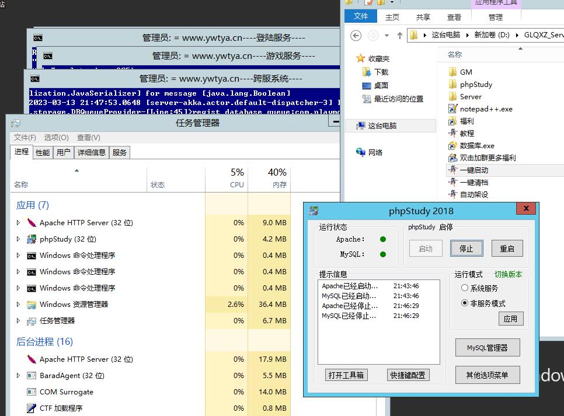Click the 游戏服务 console window icon
Viewport: 564px width, 416px height.
(48, 56)
